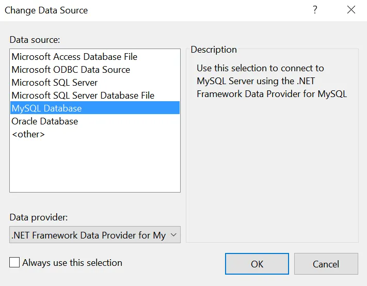Select the <other> data source option

(x=28, y=134)
